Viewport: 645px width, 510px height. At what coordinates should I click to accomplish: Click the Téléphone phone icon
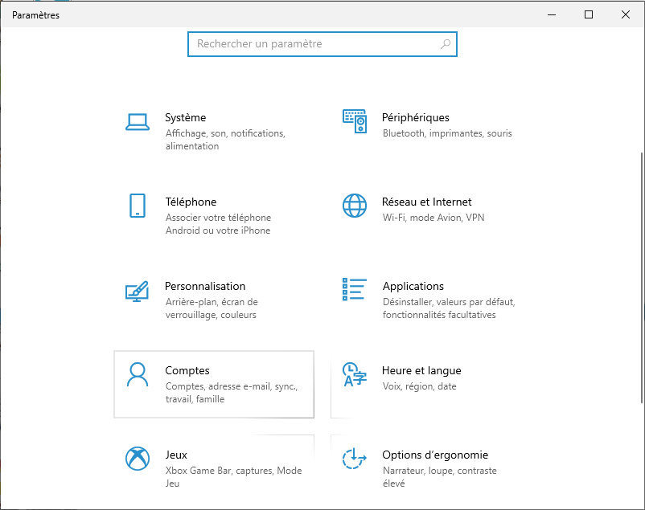pos(138,206)
